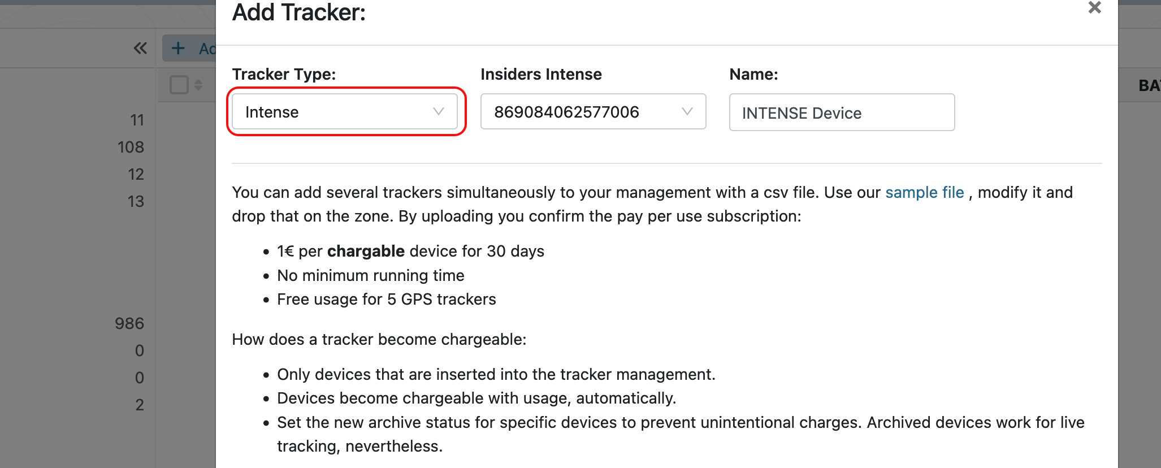Toggle the select-all checkbox in the table header
The width and height of the screenshot is (1161, 468).
179,85
